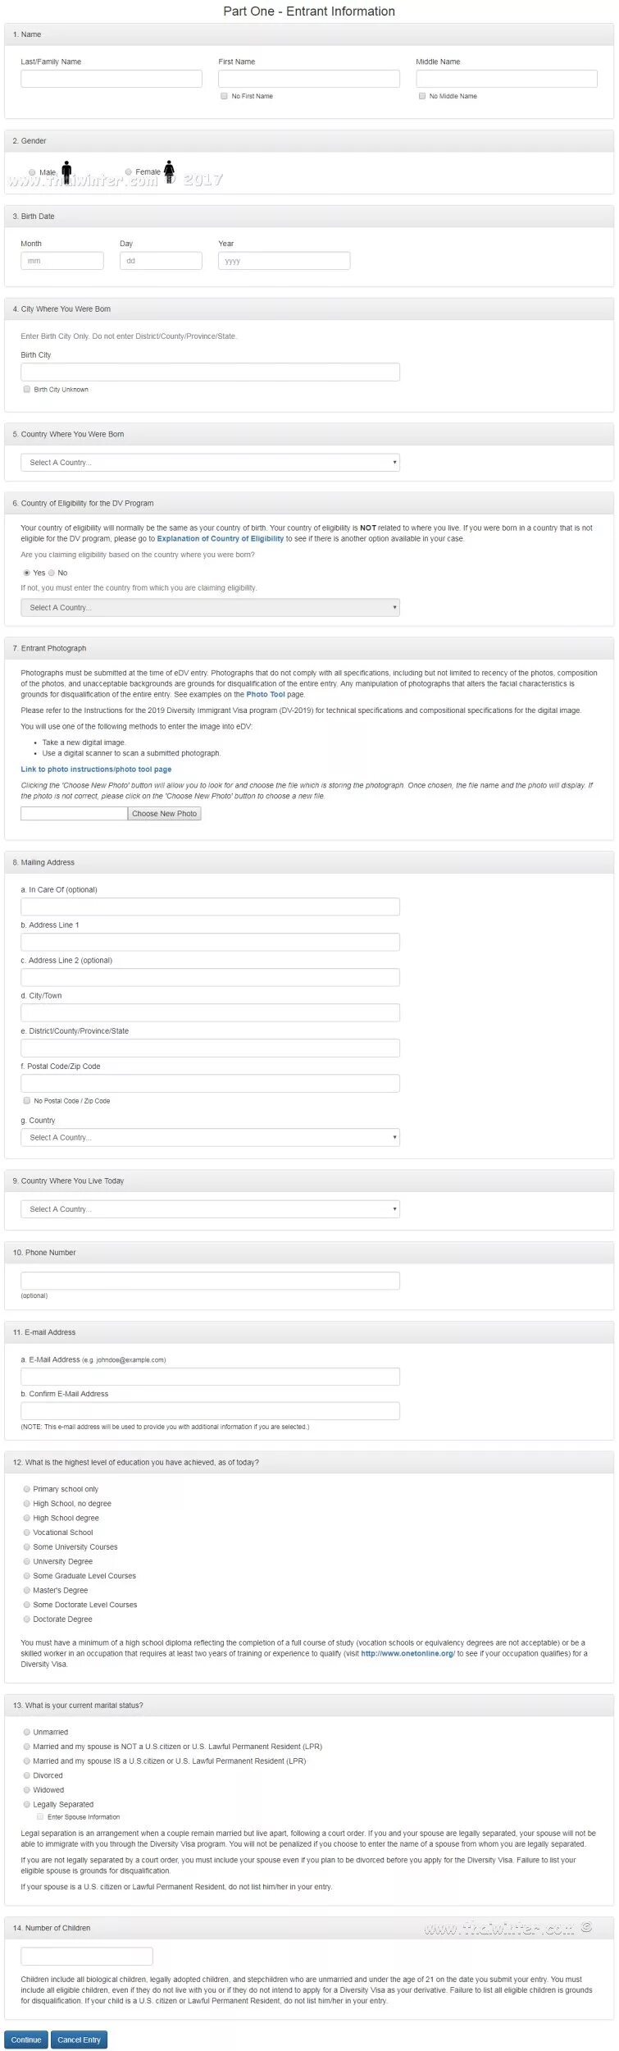Select the Male gender radio button
This screenshot has height=2051, width=619.
[32, 172]
